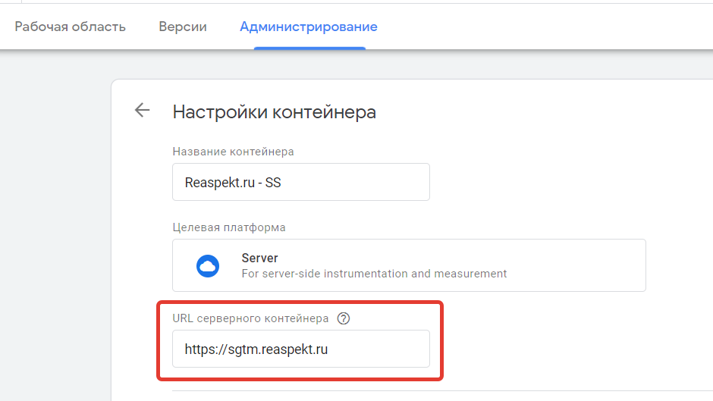Click the blue underline below Администрирование
The height and width of the screenshot is (401, 713).
309,48
